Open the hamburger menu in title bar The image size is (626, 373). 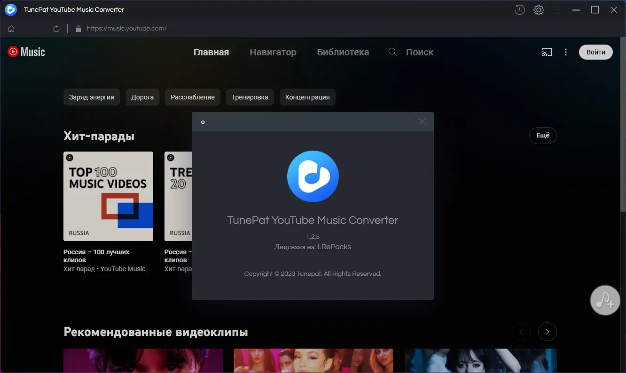click(x=557, y=10)
